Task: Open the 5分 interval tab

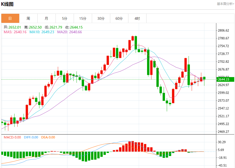Action: 65,18
